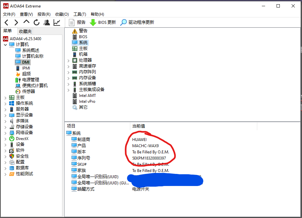Screen dimensions: 302x218
Task: Switch to the 菜单 tab
Action: tap(8, 31)
